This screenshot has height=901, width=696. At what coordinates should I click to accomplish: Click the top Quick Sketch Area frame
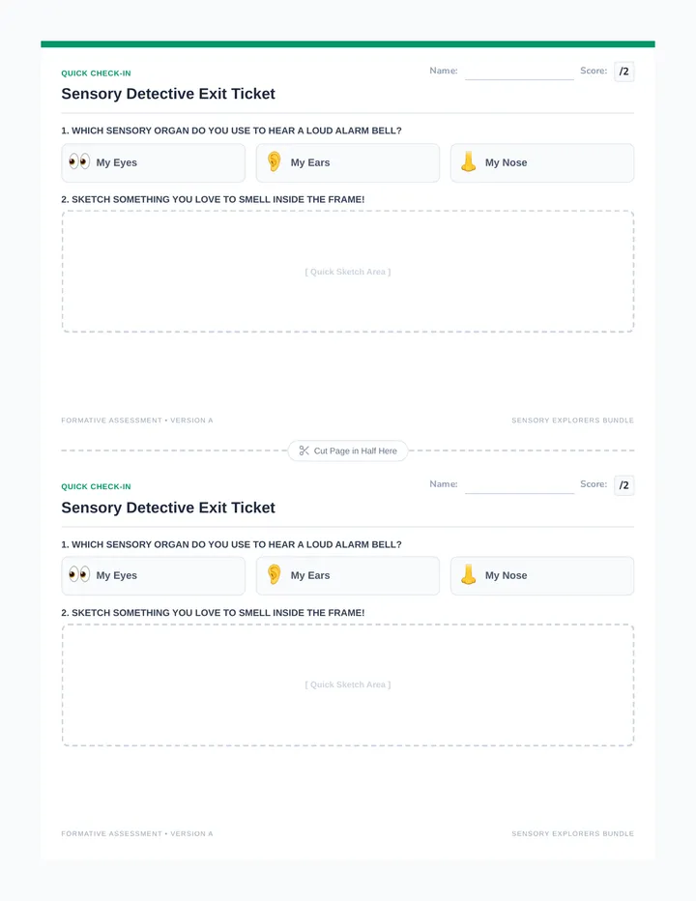[x=348, y=272]
